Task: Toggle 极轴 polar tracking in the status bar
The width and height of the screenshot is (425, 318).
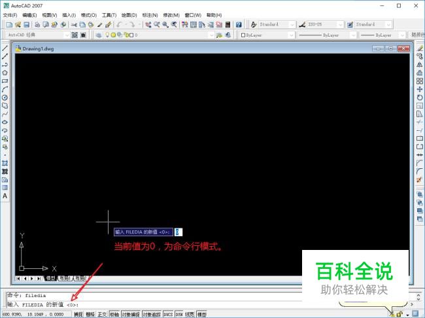Action: pyautogui.click(x=114, y=314)
